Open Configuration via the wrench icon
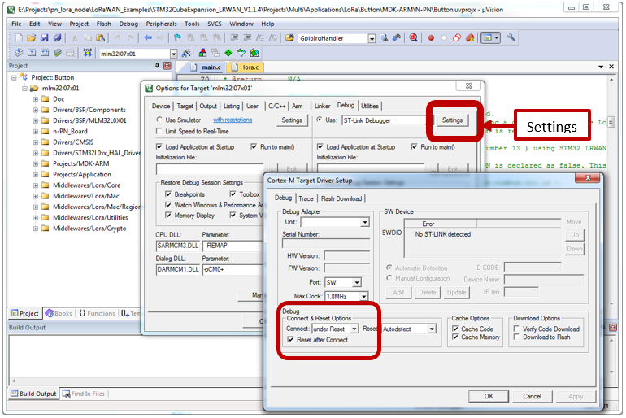This screenshot has width=626, height=418. pos(511,38)
